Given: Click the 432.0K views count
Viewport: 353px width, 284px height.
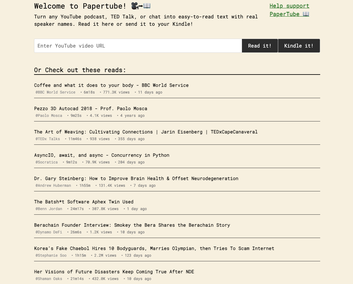Looking at the screenshot, I should pos(105,279).
